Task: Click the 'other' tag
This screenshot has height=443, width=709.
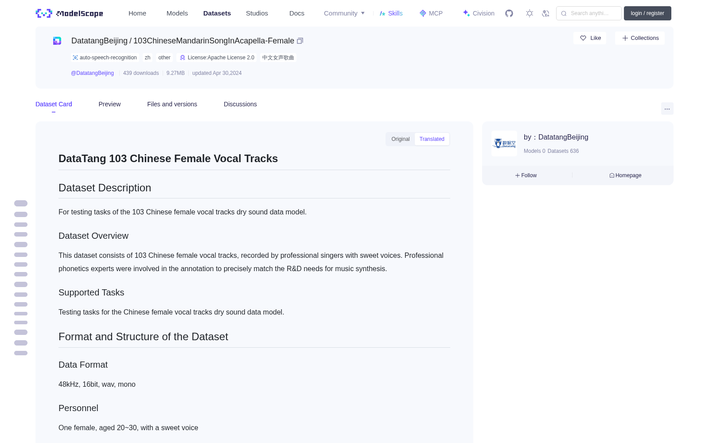Action: coord(164,58)
